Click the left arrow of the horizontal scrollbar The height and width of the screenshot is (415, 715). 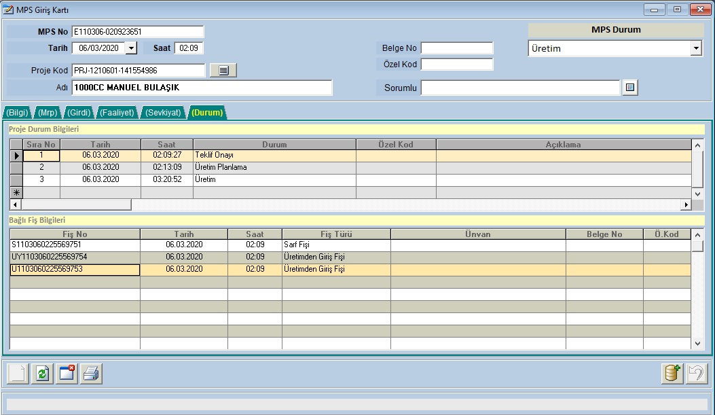(x=15, y=204)
